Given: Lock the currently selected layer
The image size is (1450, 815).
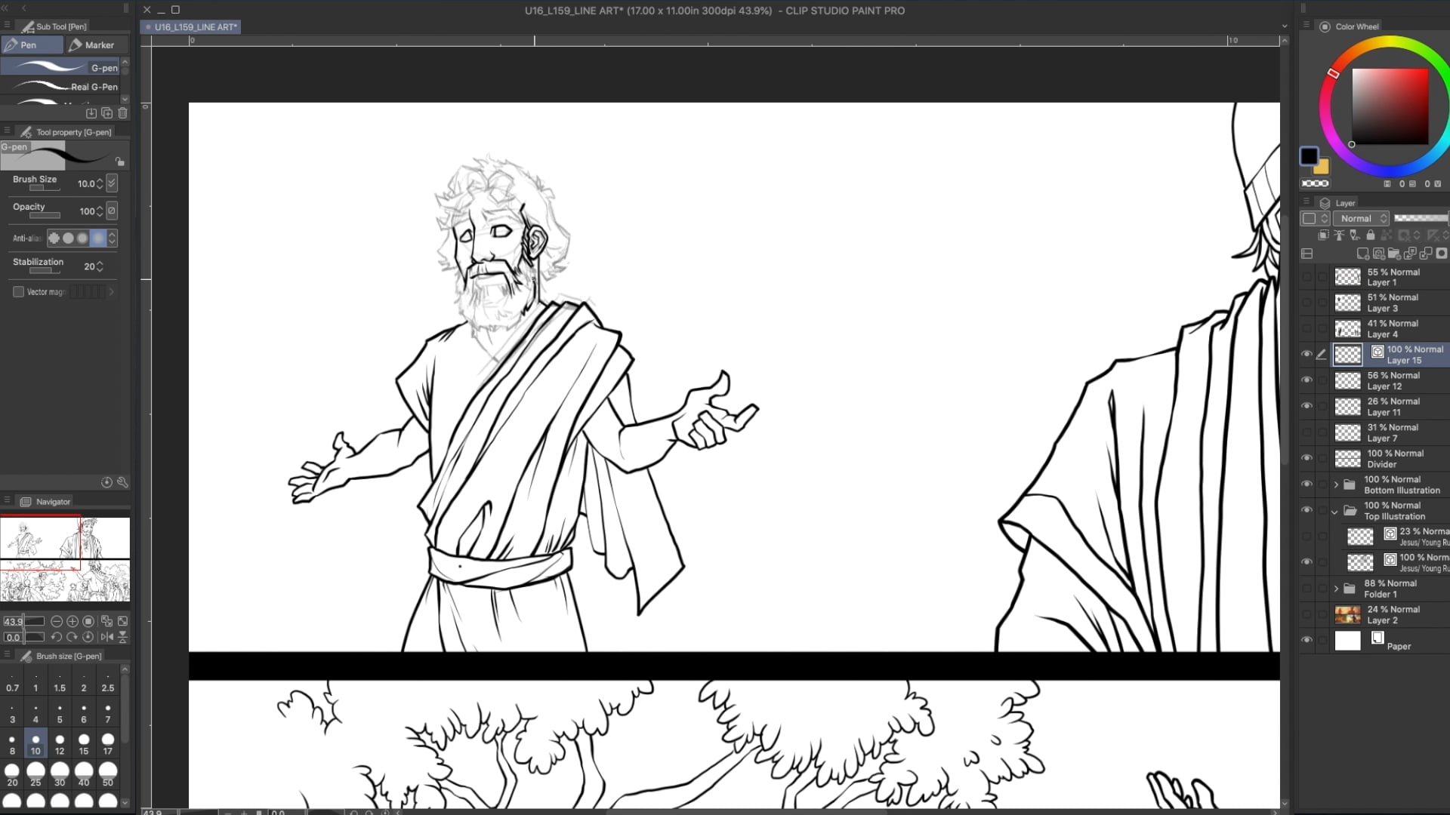Looking at the screenshot, I should click(x=1371, y=235).
